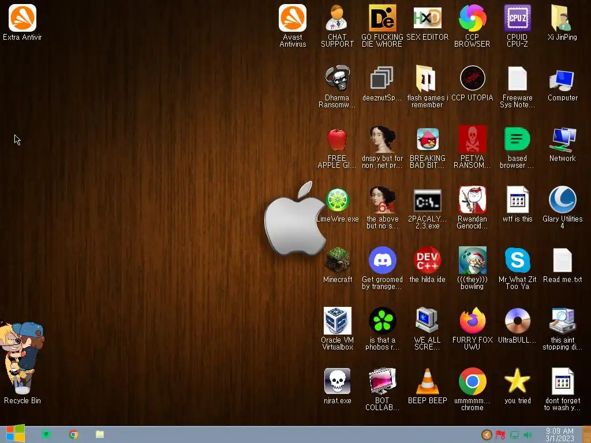Open Chrome from the taskbar
This screenshot has width=591, height=443.
tap(73, 434)
